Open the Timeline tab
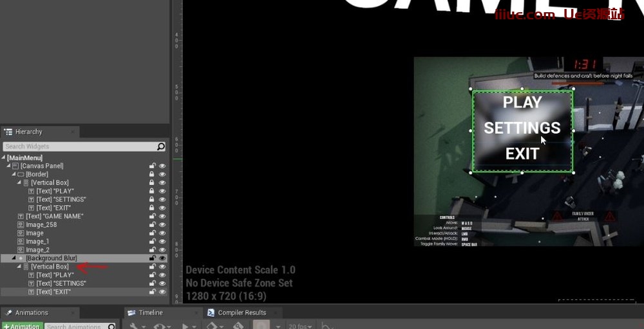Screen dimensions: 644x329 click(x=151, y=313)
